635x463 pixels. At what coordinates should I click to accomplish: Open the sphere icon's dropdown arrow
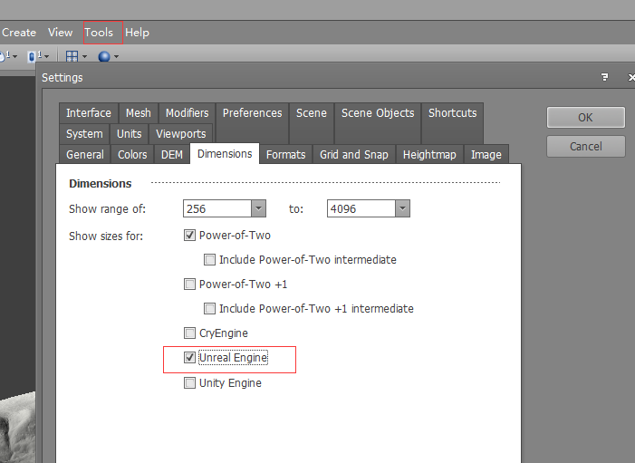116,57
